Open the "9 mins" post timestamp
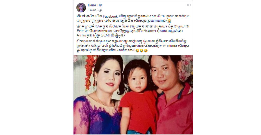 92,10
